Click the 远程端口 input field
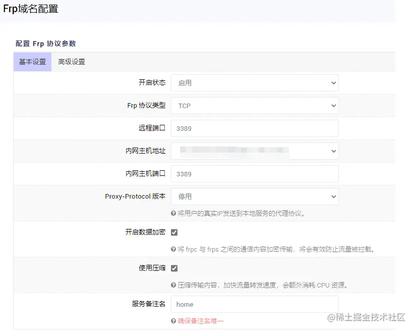Screen dimensions: 415x332 (x=255, y=129)
